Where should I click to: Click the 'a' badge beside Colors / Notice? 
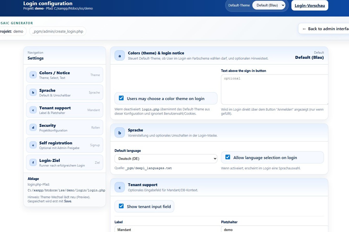point(33,75)
